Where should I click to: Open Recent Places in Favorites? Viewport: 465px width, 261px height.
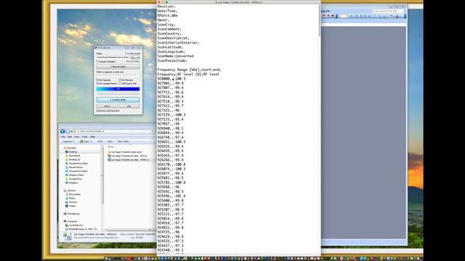[x=76, y=167]
